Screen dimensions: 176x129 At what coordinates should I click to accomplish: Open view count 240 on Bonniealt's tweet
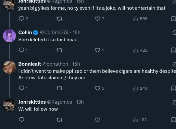(140, 88)
